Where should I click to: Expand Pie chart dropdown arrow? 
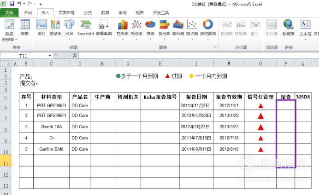tap(150, 39)
